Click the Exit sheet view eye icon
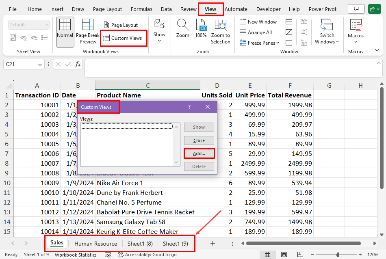 (24, 38)
